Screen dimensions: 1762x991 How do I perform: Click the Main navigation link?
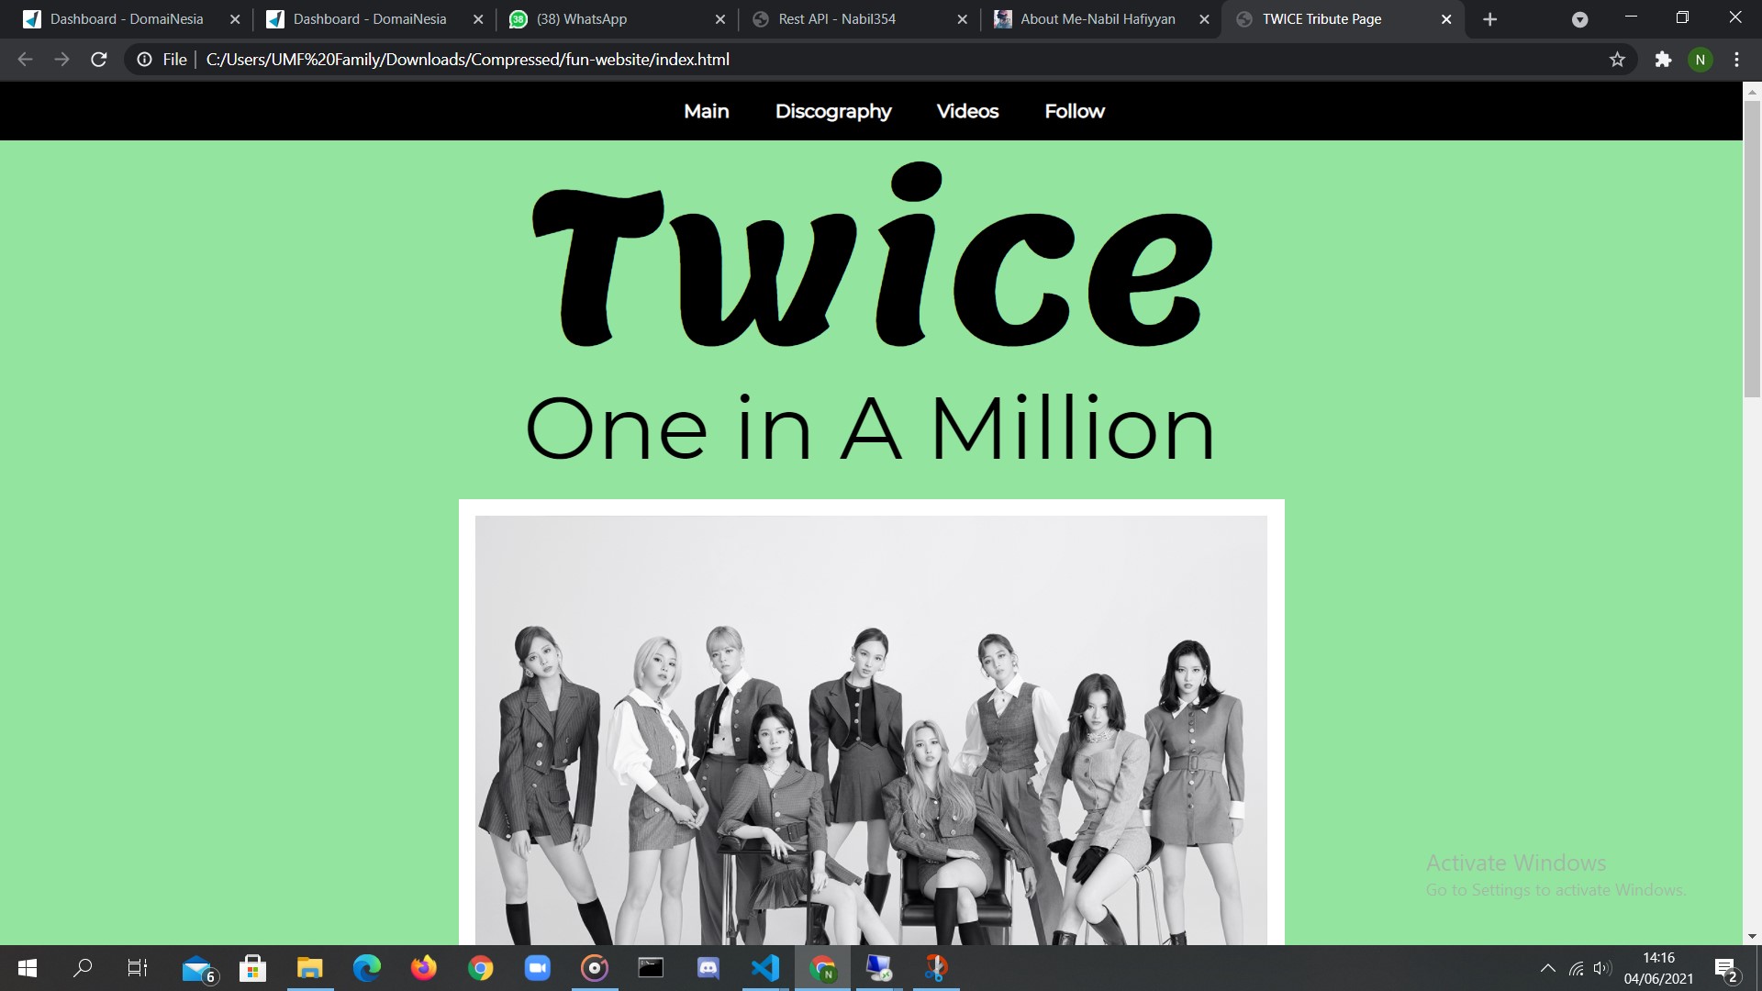[706, 111]
